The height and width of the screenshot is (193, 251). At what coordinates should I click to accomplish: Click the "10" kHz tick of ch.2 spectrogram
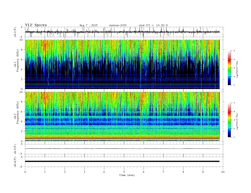(22, 92)
